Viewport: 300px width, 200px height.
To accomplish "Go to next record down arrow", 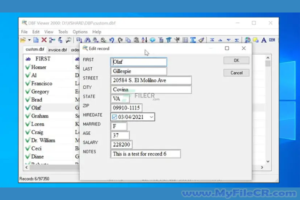I will pos(228,40).
